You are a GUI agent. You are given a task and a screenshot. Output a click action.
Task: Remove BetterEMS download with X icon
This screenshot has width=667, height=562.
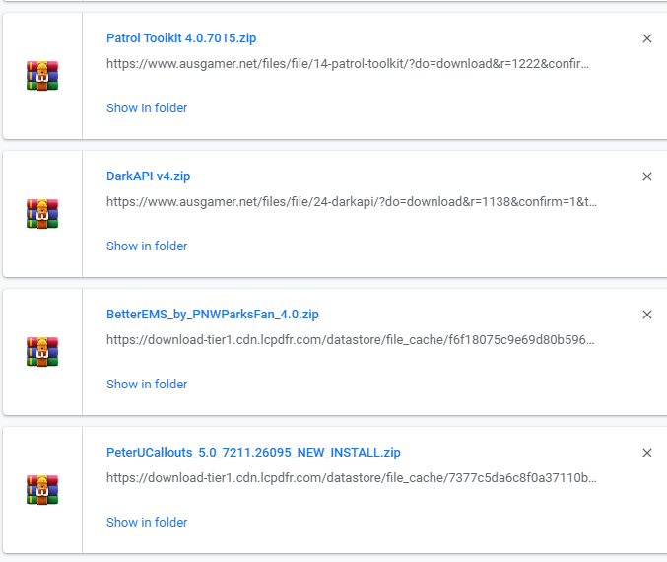647,315
